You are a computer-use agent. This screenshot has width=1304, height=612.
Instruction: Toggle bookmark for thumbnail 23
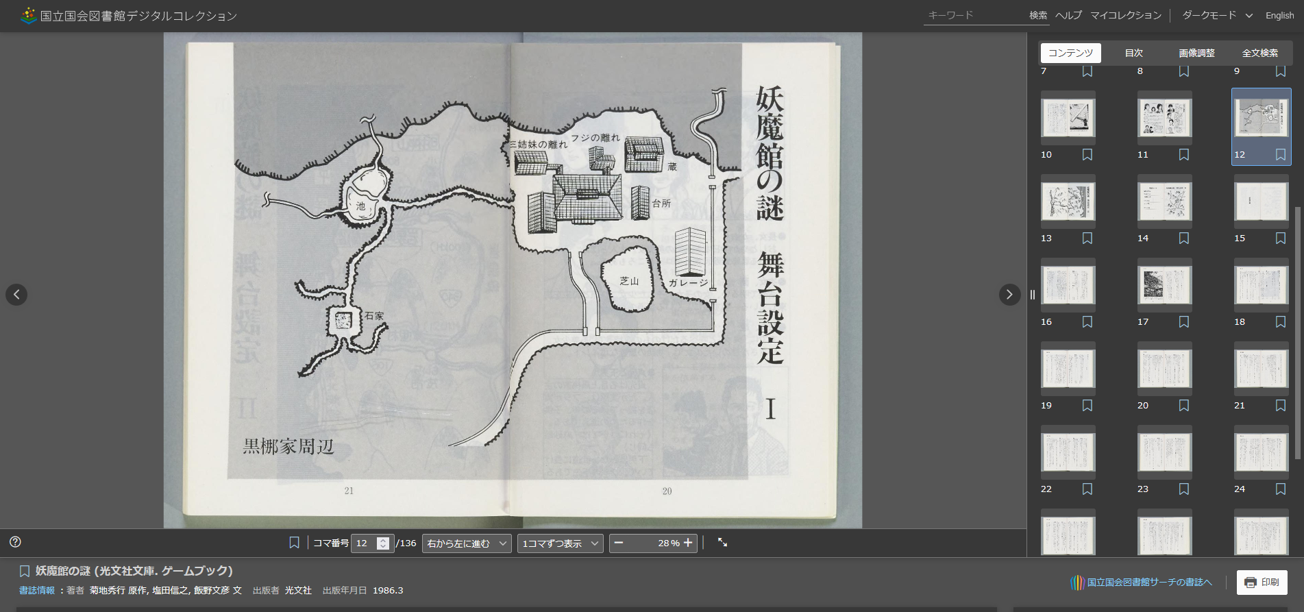[x=1184, y=489]
